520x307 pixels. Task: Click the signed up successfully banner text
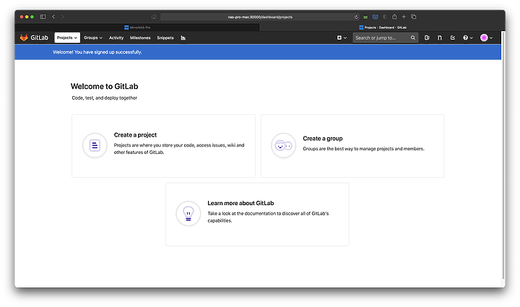[97, 52]
